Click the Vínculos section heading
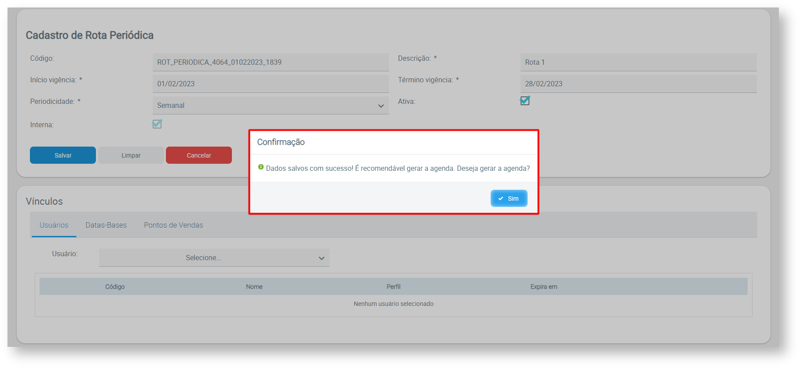Screen dimensions: 800x368 44,201
